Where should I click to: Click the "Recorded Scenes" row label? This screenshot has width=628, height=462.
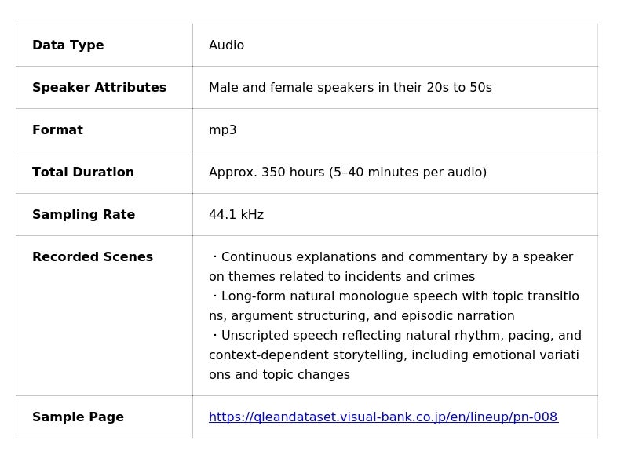(x=92, y=257)
